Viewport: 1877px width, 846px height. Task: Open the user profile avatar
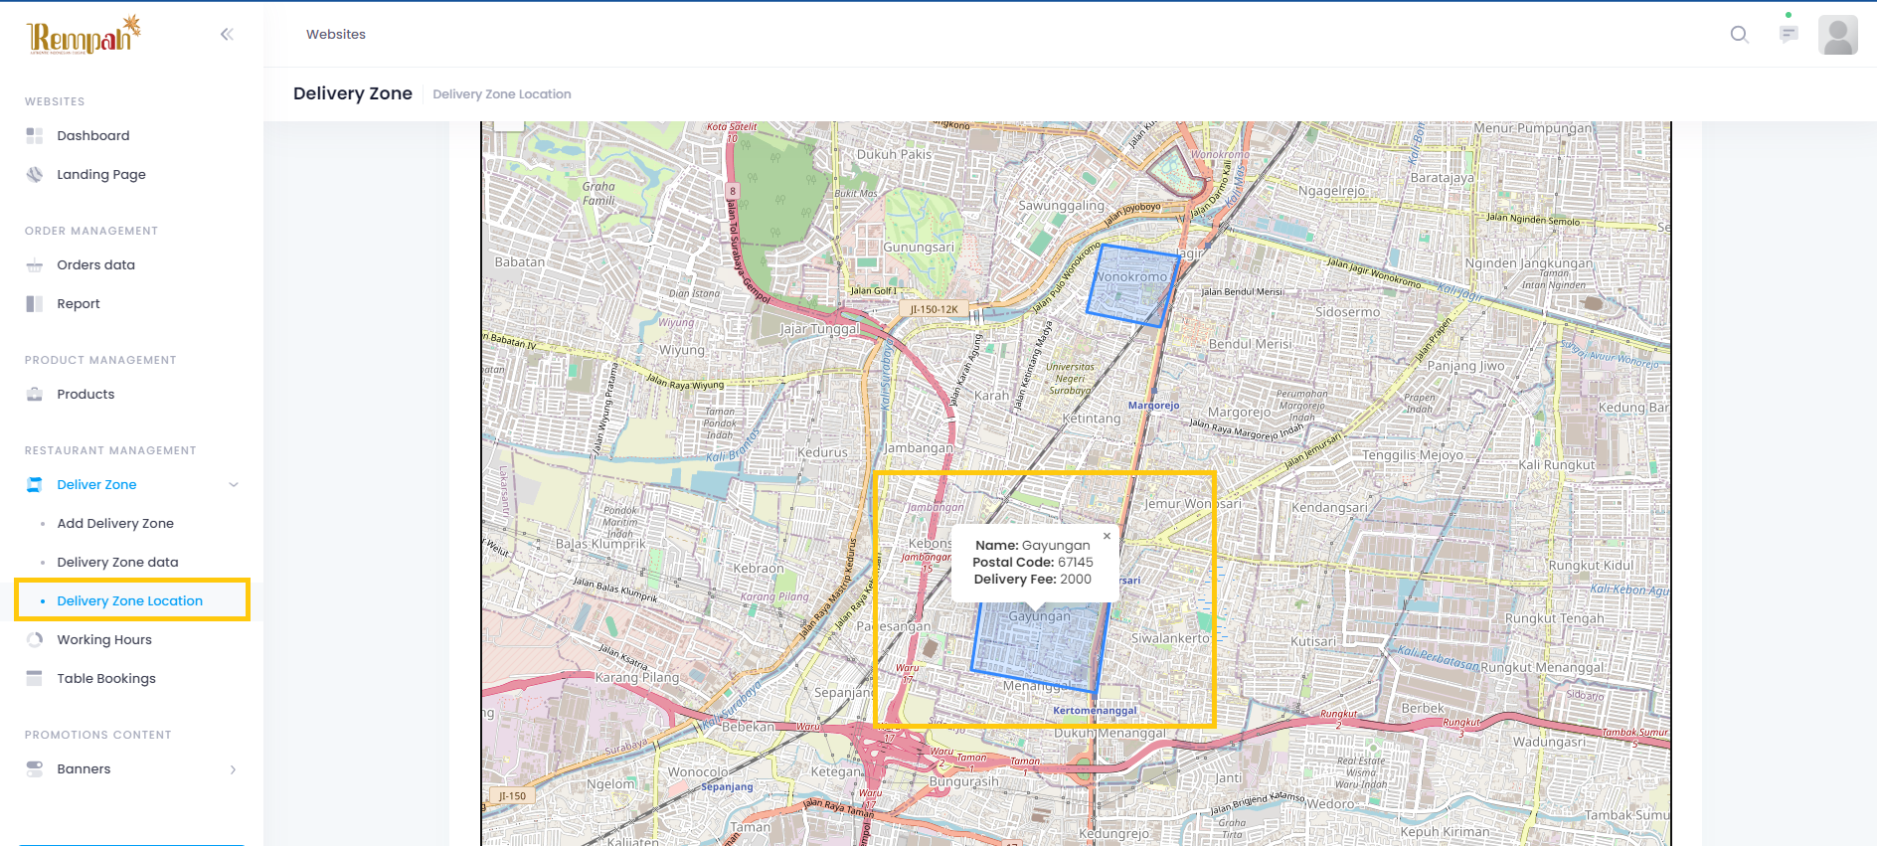[x=1837, y=36]
